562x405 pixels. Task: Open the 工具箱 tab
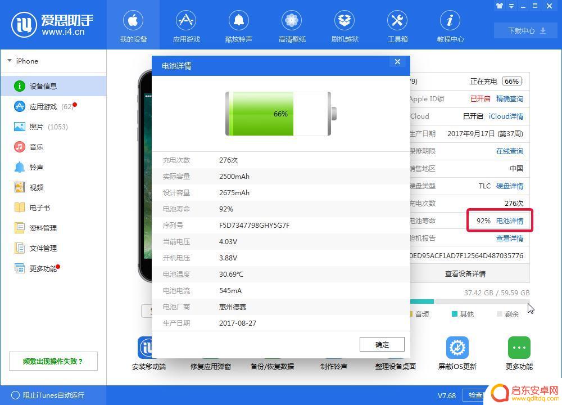point(397,26)
